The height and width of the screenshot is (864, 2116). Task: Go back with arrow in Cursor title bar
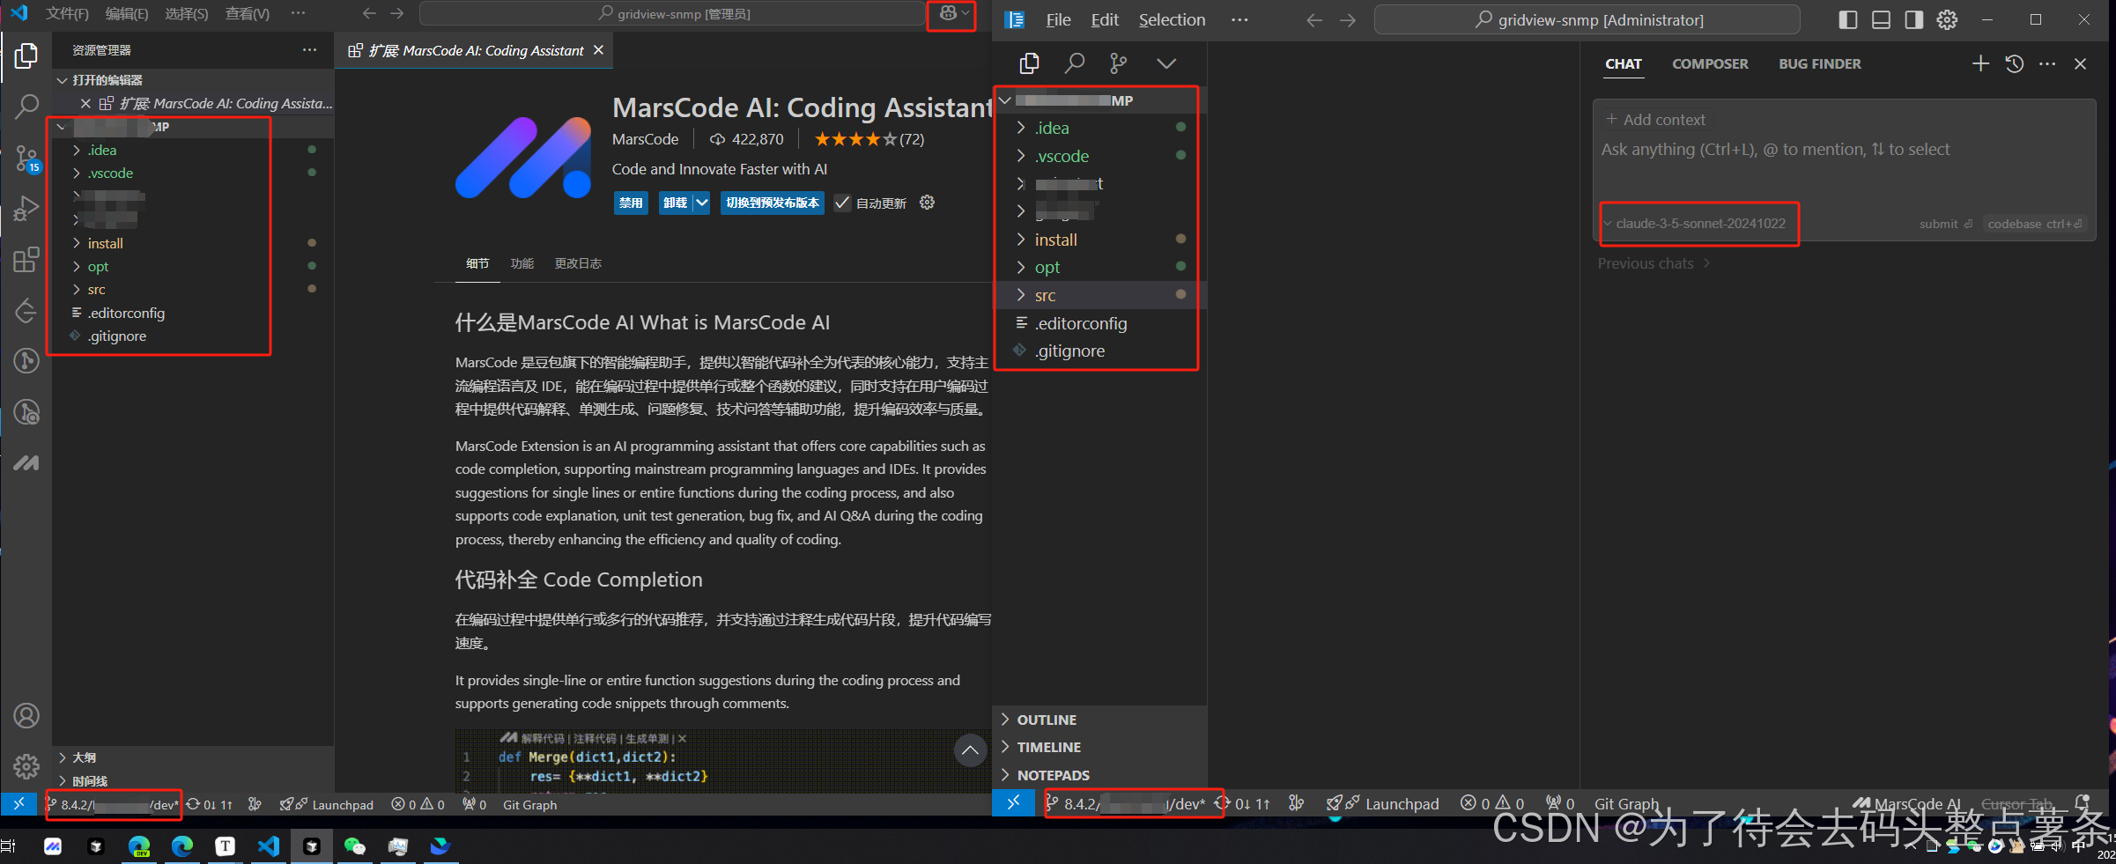tap(1314, 20)
